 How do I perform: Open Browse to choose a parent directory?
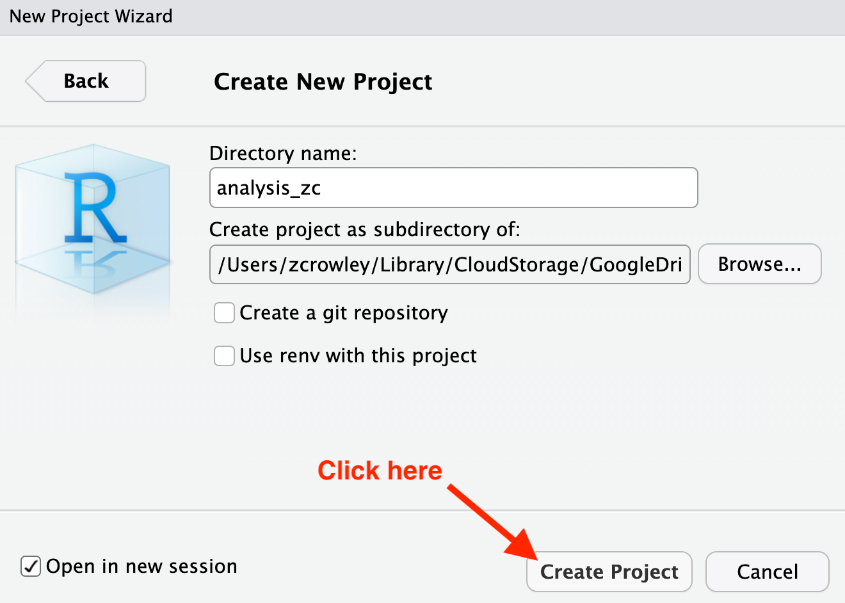(759, 264)
